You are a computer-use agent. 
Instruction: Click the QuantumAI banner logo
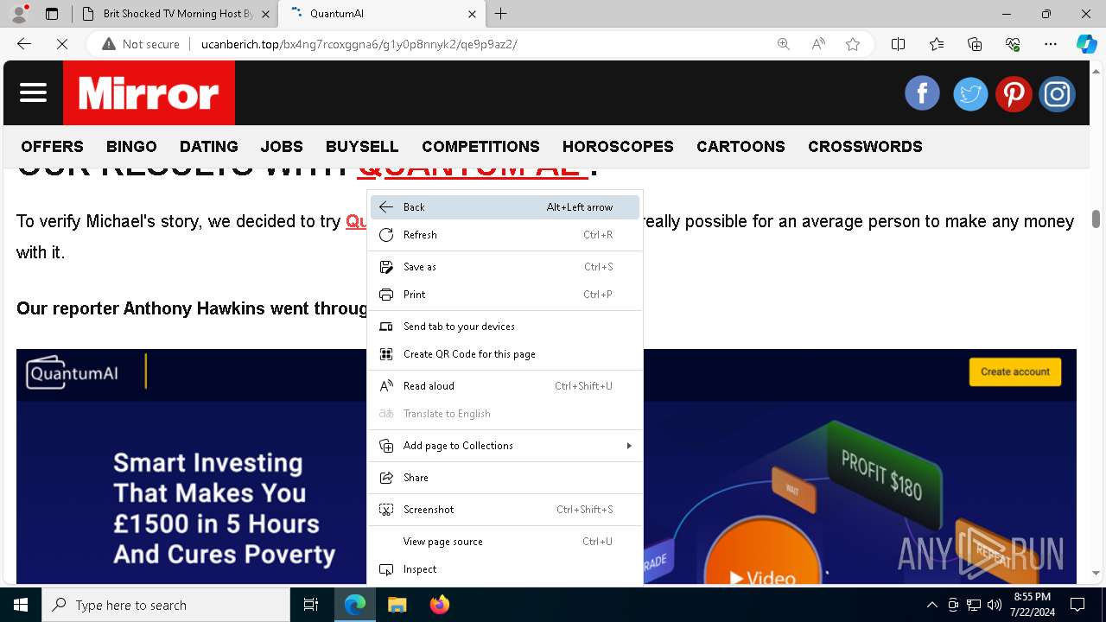tap(73, 371)
